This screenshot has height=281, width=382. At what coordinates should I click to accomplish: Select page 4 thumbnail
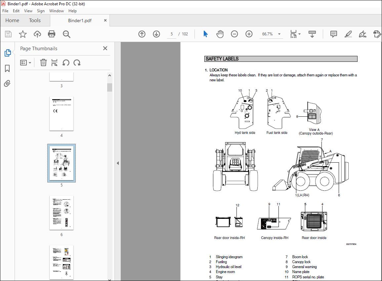click(x=62, y=113)
